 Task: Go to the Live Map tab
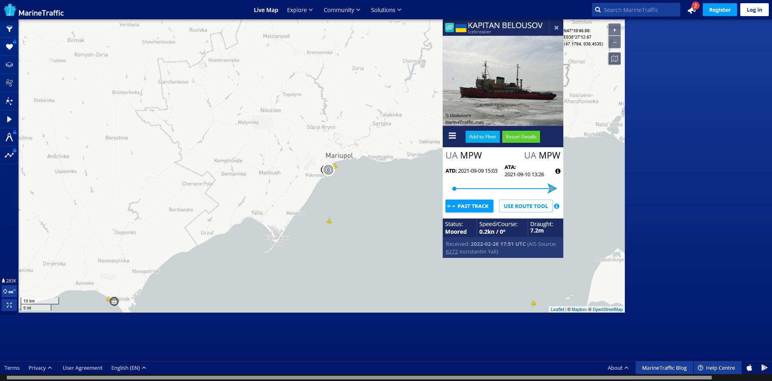point(266,10)
